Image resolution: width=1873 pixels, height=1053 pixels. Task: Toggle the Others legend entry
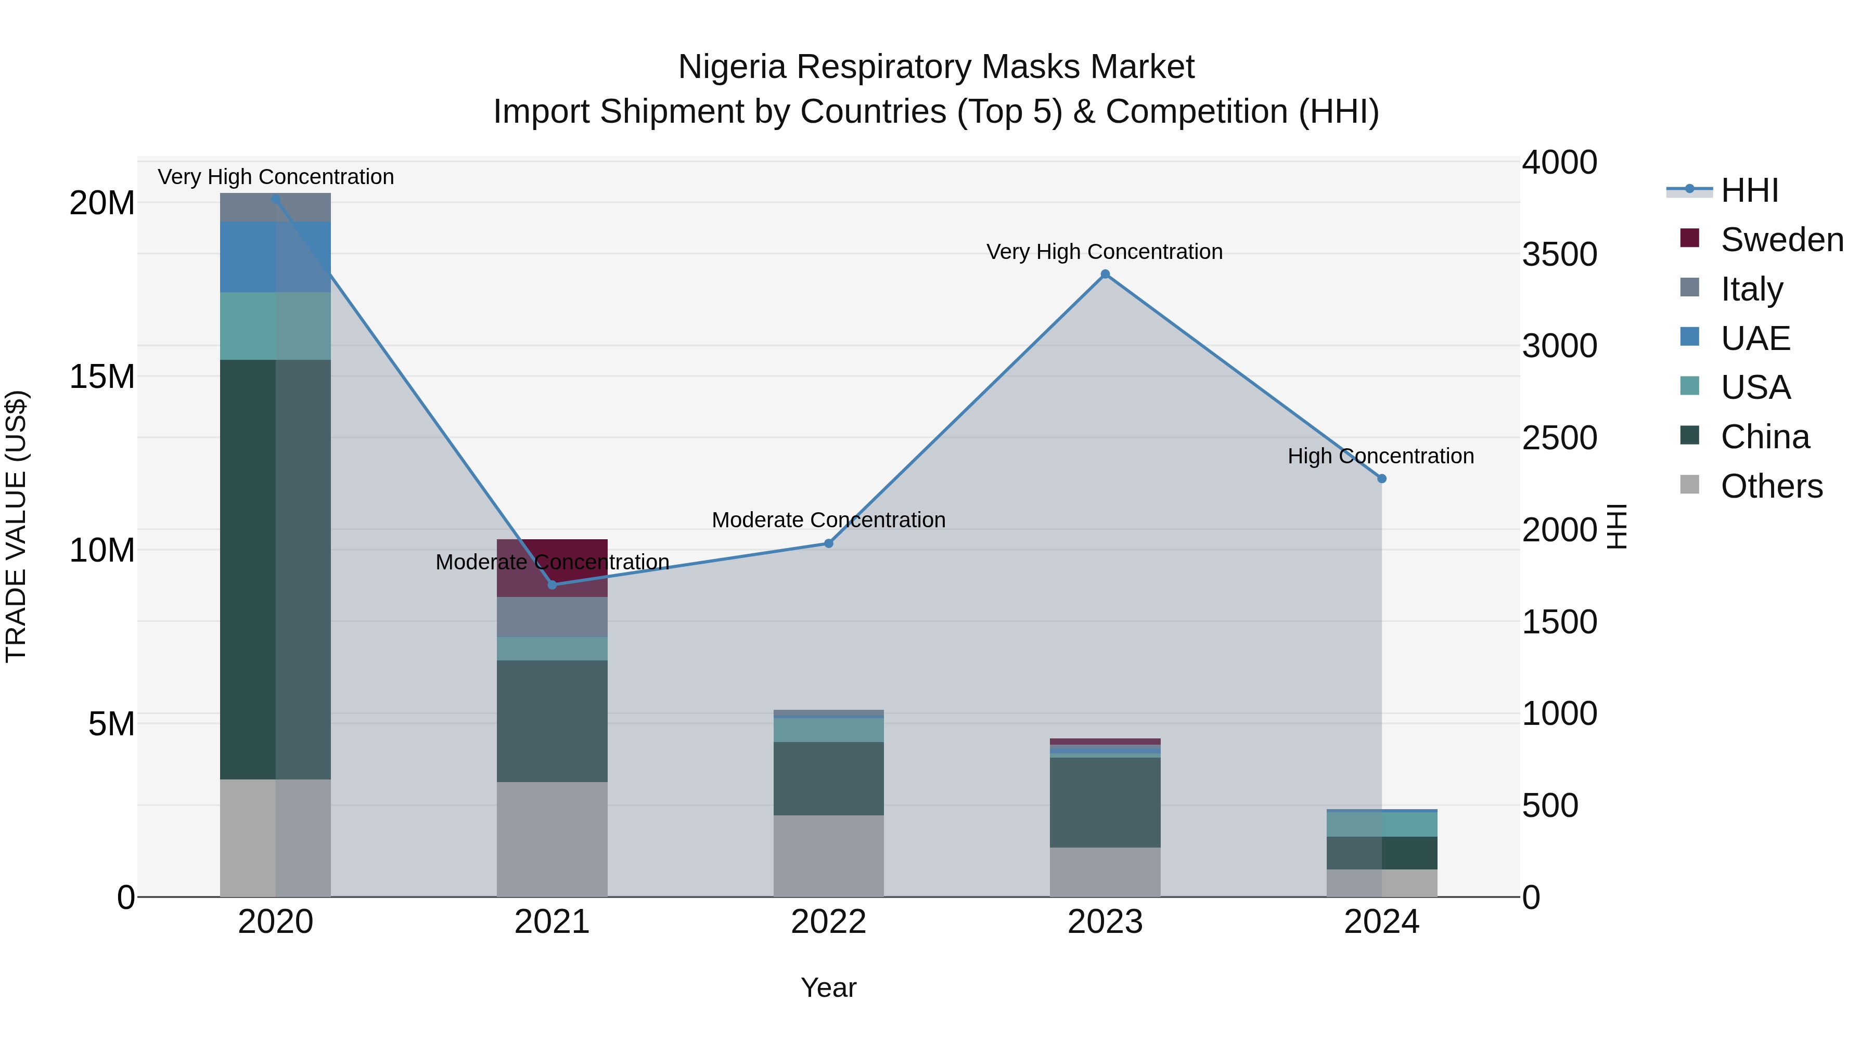pyautogui.click(x=1751, y=486)
